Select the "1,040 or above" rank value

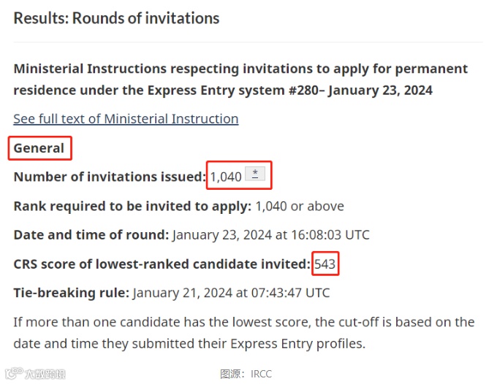coord(300,206)
